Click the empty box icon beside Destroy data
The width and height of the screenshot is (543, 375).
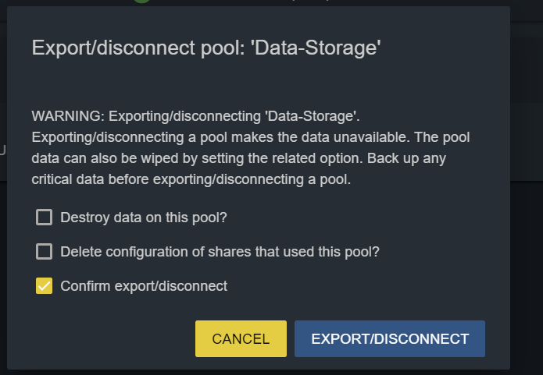coord(45,218)
